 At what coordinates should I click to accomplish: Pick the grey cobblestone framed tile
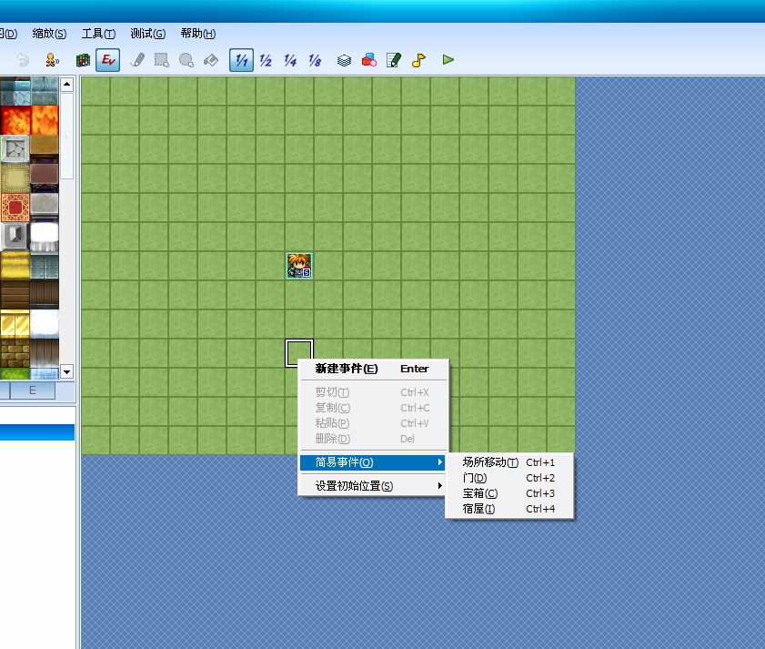15,149
